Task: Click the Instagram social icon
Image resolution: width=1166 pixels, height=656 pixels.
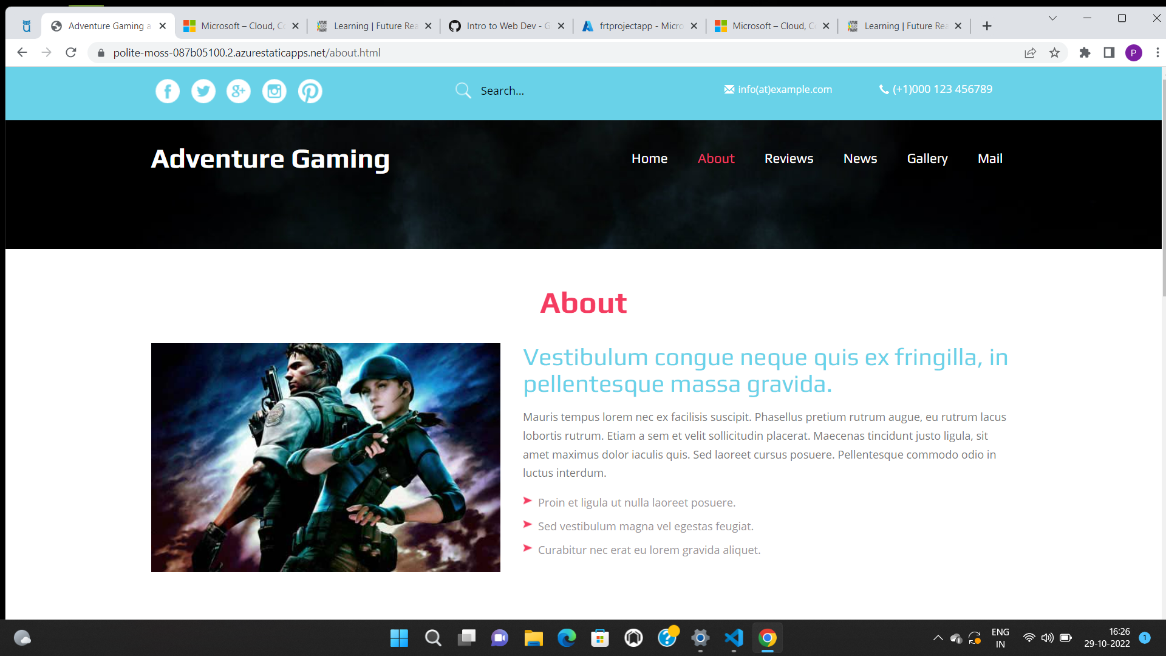Action: (x=274, y=91)
